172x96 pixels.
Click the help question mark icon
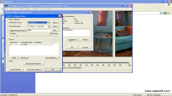pos(87,12)
